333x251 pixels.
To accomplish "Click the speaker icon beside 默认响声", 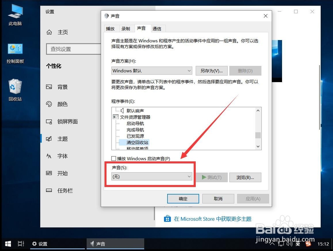I will (x=122, y=110).
